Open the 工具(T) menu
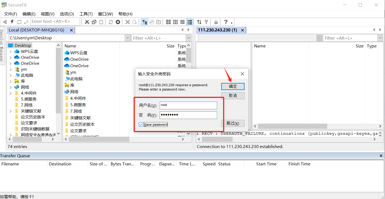Viewport: 385px width, 199px height. pos(86,14)
